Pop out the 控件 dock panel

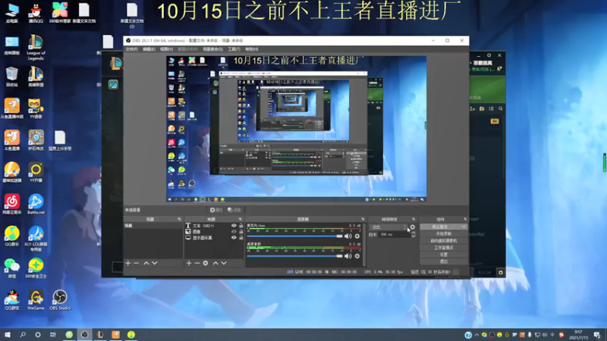tap(465, 219)
